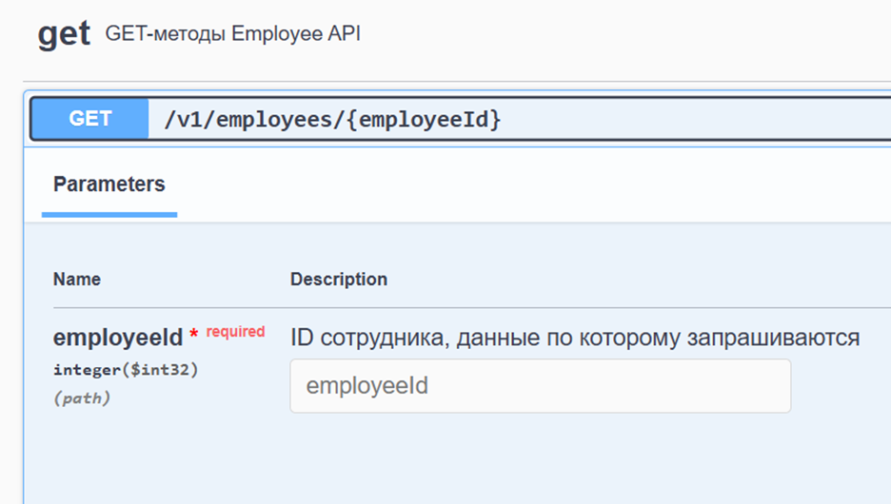Click the Description column header
Viewport: 891px width, 504px height.
338,280
